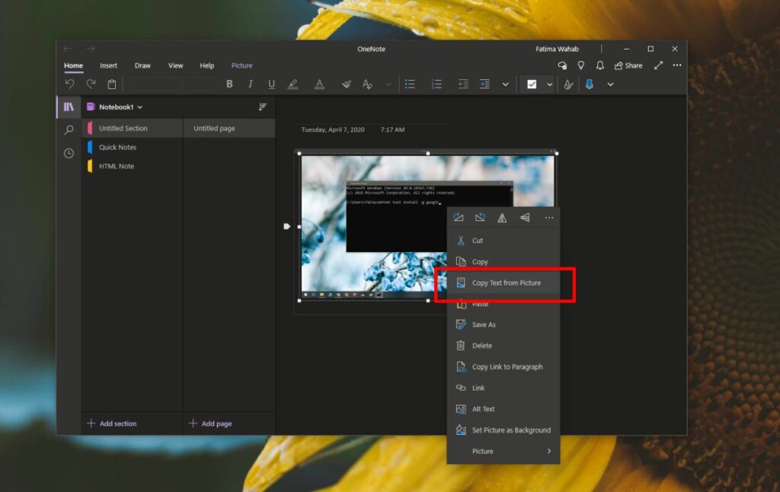This screenshot has width=780, height=492.
Task: Click the Undo icon
Action: [72, 84]
